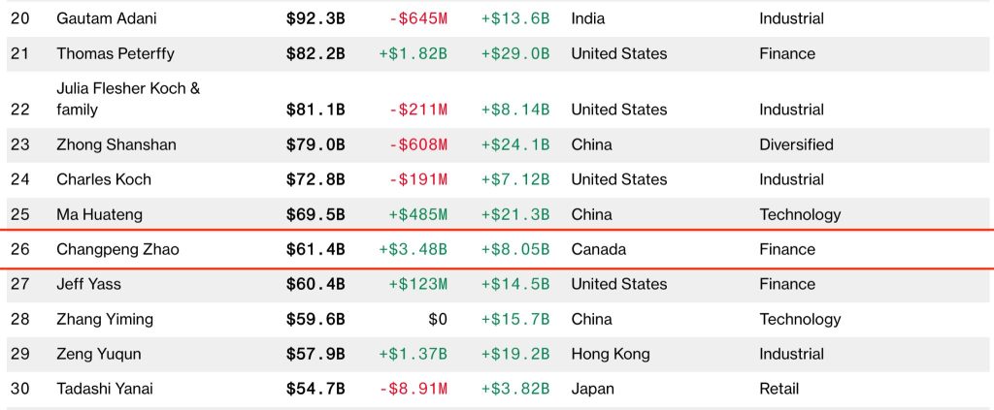This screenshot has width=994, height=410.
Task: Click the Hong Kong country cell
Action: 611,354
